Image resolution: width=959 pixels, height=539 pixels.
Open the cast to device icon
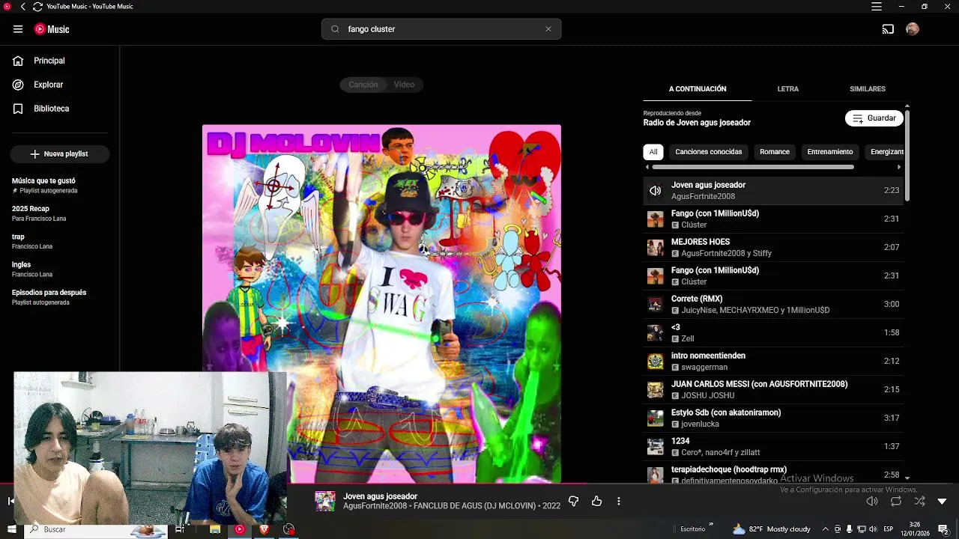(888, 29)
